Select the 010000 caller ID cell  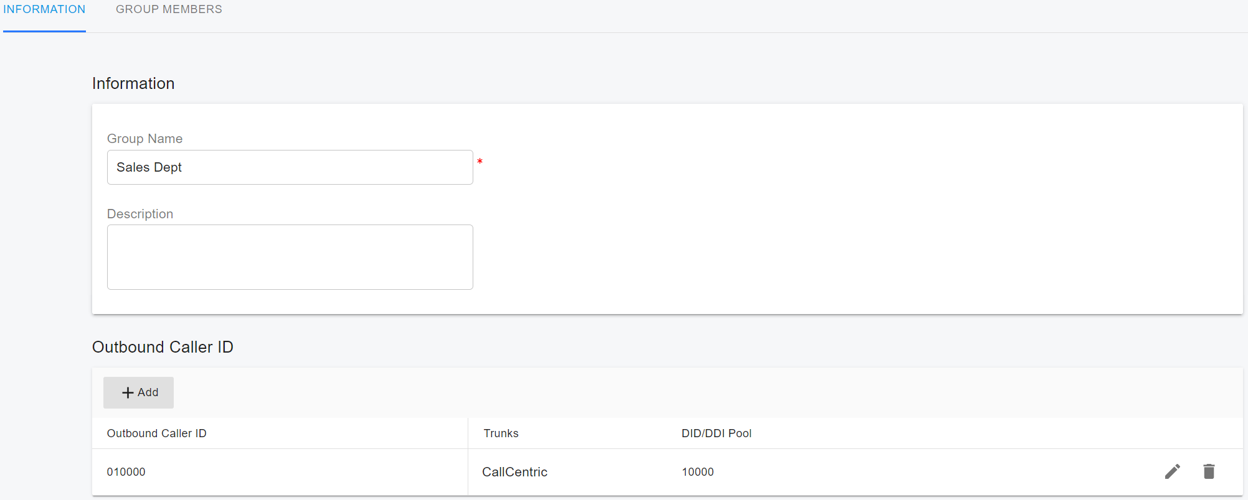pos(126,472)
